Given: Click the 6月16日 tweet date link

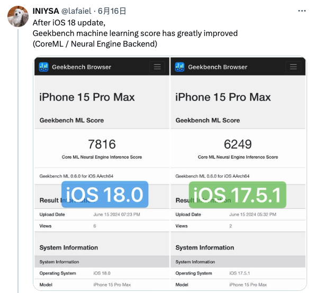Looking at the screenshot, I should pyautogui.click(x=112, y=11).
